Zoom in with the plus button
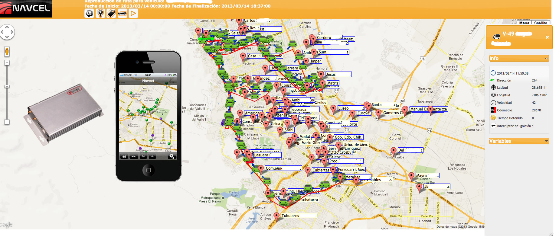Image resolution: width=559 pixels, height=240 pixels. pyautogui.click(x=7, y=63)
